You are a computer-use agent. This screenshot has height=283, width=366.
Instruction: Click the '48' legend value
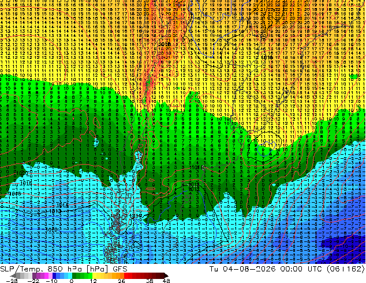[x=166, y=281]
